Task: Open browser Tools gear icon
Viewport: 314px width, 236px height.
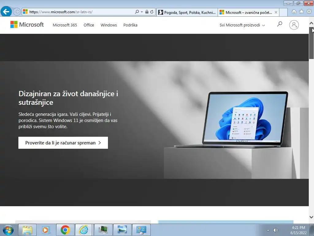Action: [x=309, y=12]
